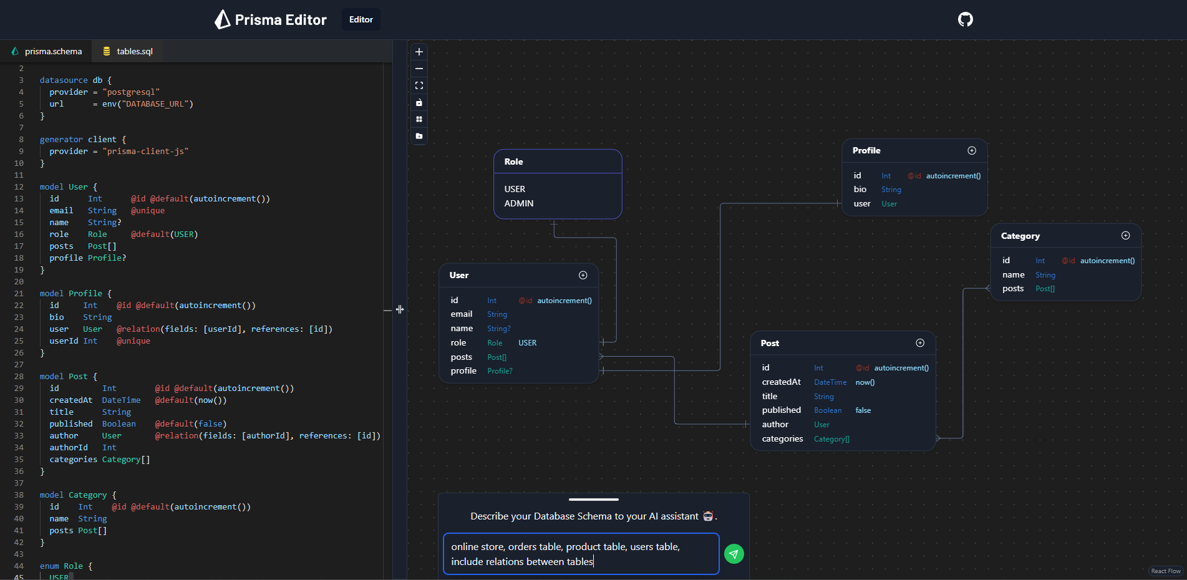Expand the Category model node
The image size is (1187, 580).
pos(1126,235)
